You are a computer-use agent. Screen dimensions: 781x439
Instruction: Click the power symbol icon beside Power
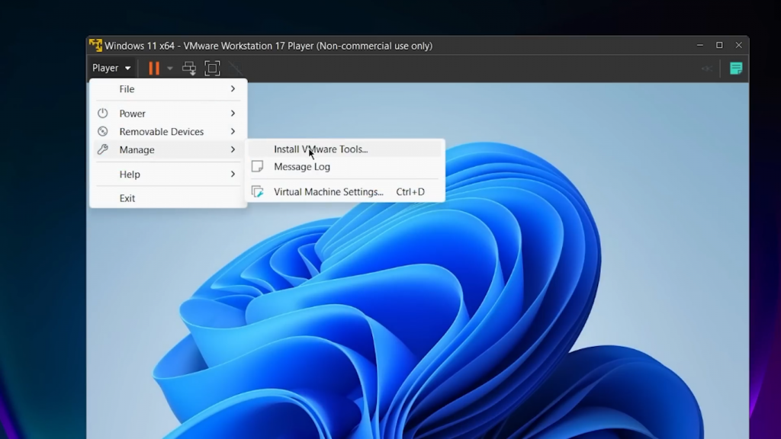click(103, 113)
